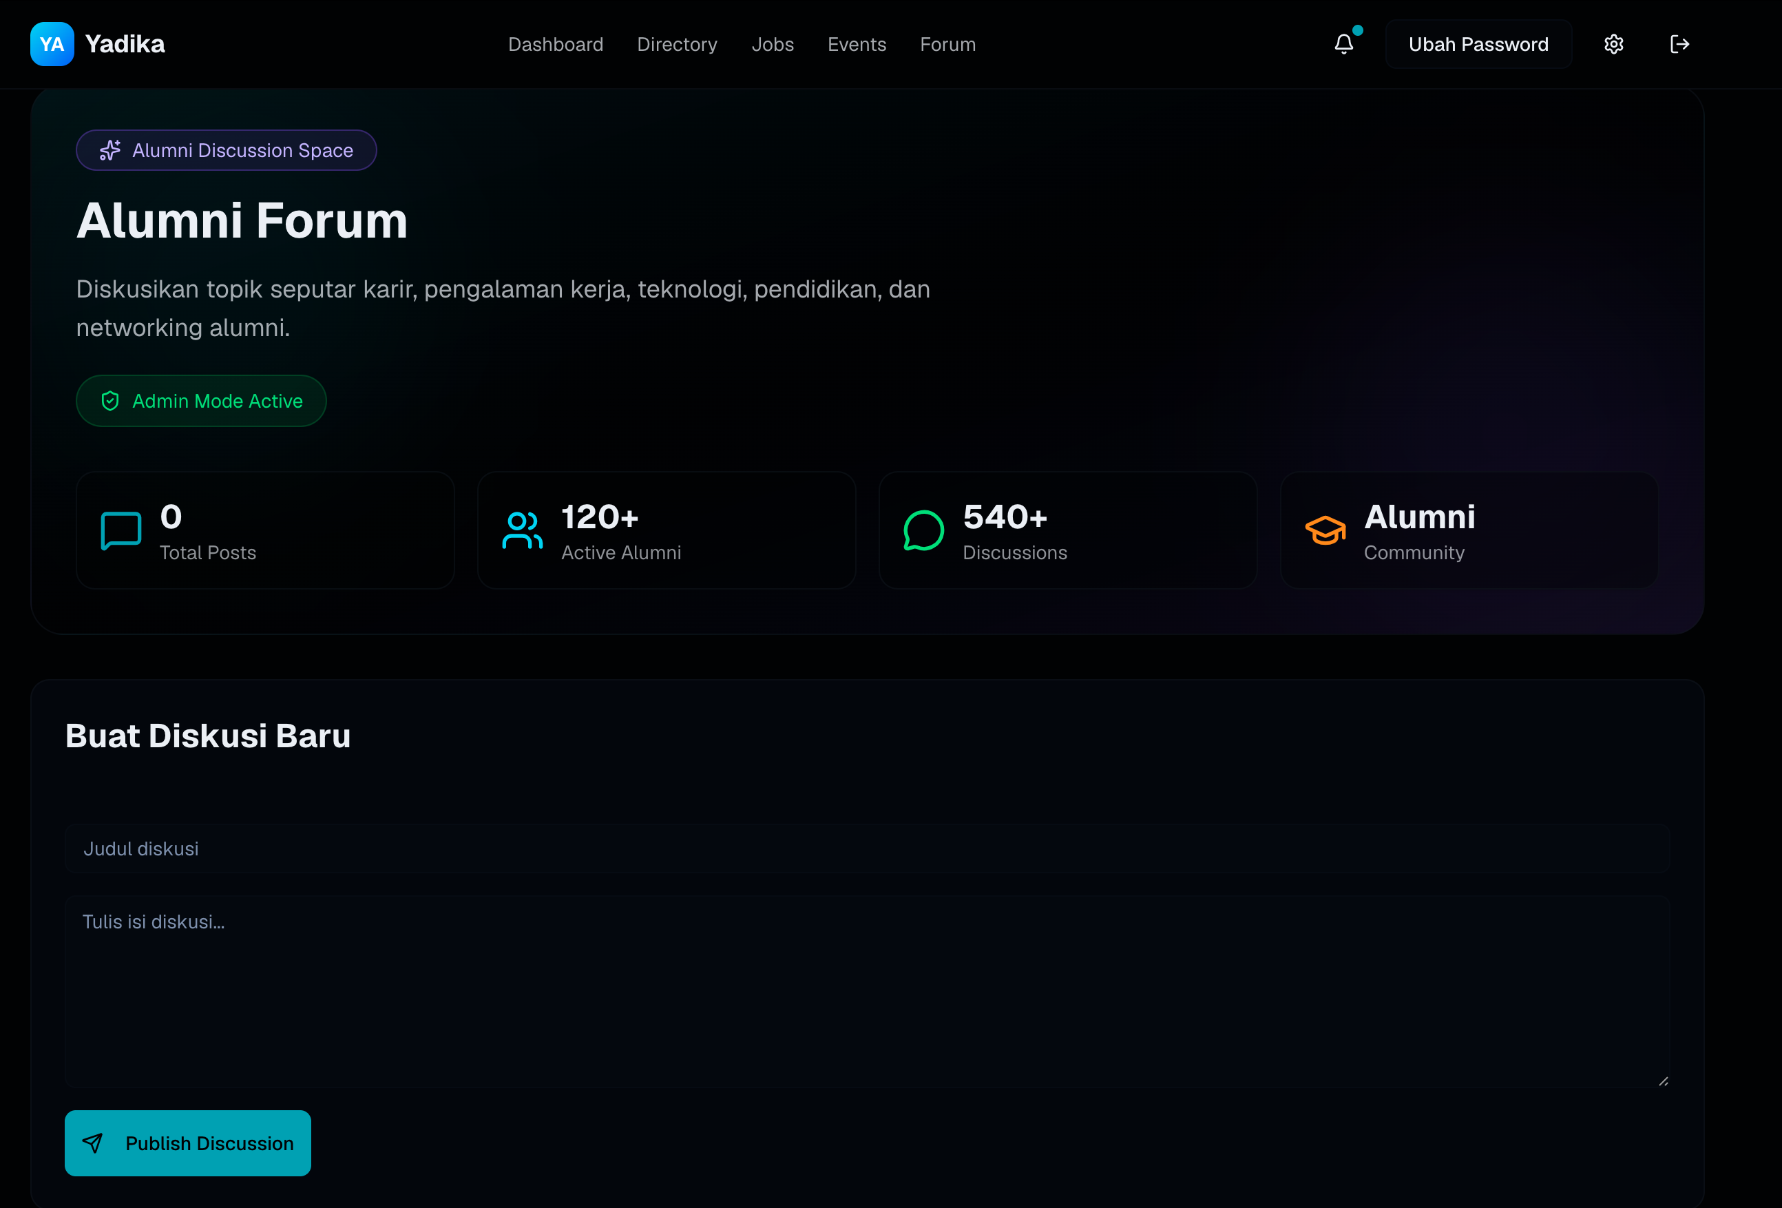This screenshot has width=1782, height=1208.
Task: Click the Yadika brand name
Action: (125, 45)
